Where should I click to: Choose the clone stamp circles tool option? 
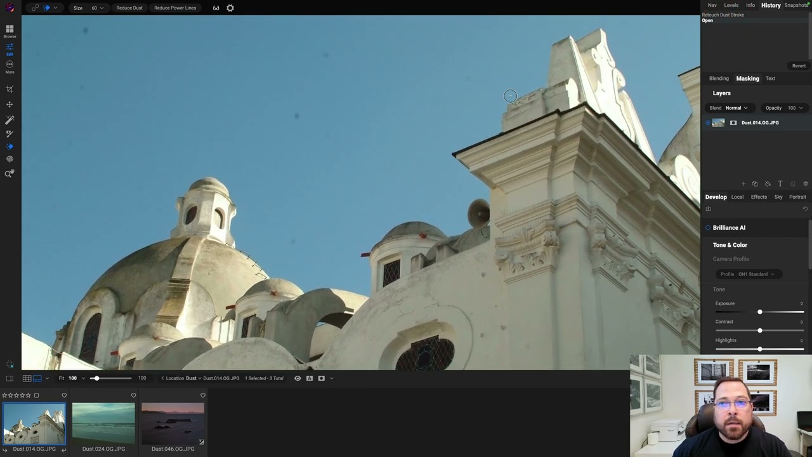36,8
